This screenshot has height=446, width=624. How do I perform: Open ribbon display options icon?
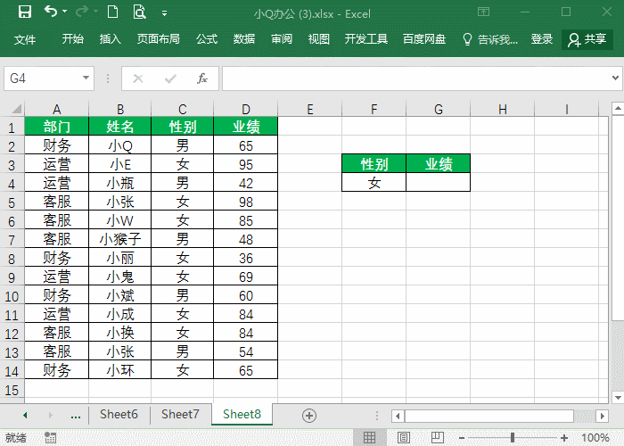click(483, 12)
